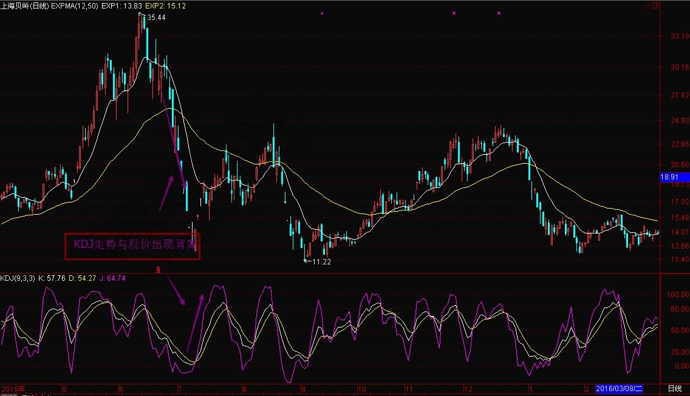The width and height of the screenshot is (690, 396).
Task: Click the leftmost magenta x marker at chart top
Action: (322, 13)
